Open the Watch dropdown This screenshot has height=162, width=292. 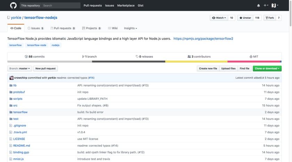click(x=219, y=18)
